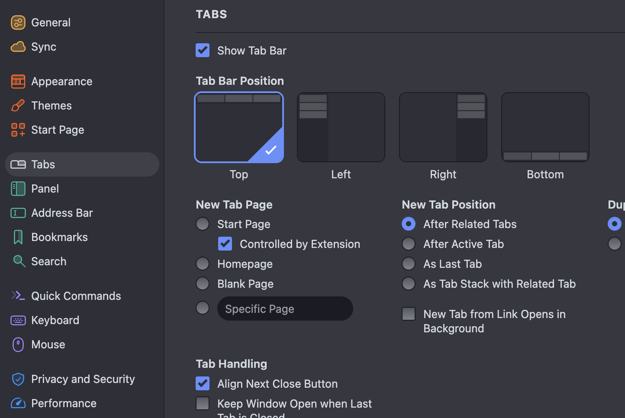Go to Themes settings
Screen dimensions: 625x418
(52, 106)
